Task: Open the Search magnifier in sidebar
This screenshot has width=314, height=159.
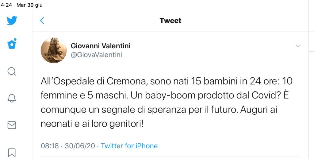Action: tap(12, 71)
